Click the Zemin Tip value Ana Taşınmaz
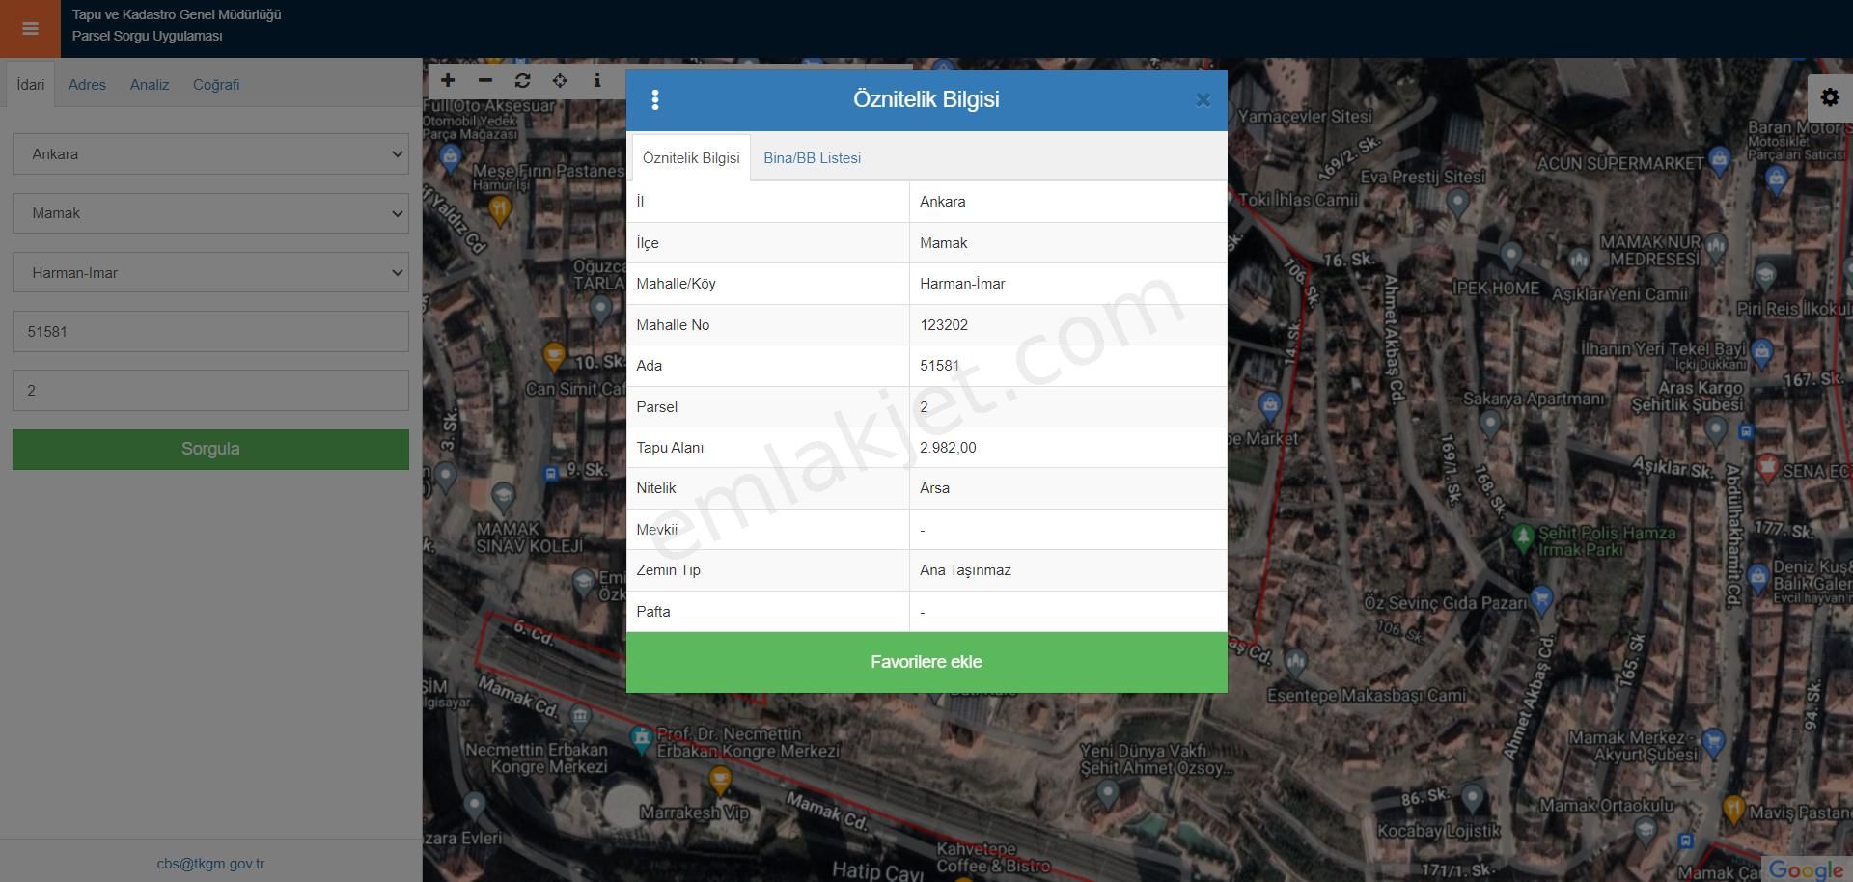 [965, 570]
